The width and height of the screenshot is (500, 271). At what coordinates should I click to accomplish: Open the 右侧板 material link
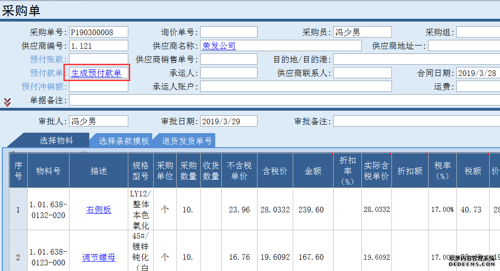99,210
